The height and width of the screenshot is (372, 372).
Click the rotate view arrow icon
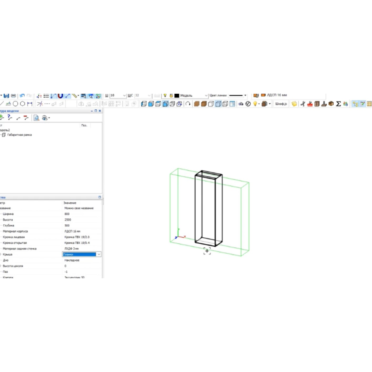[x=188, y=104]
